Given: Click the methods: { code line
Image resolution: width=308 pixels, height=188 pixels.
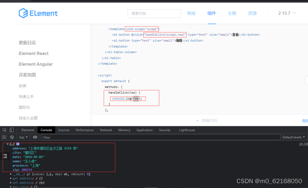Looking at the screenshot, I should [x=114, y=87].
